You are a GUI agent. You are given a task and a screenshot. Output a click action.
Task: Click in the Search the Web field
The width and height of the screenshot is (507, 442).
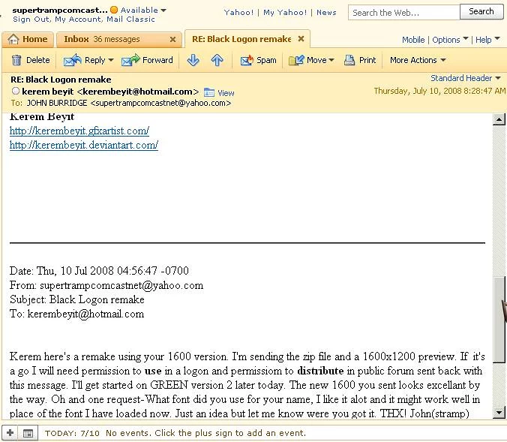[x=403, y=13]
